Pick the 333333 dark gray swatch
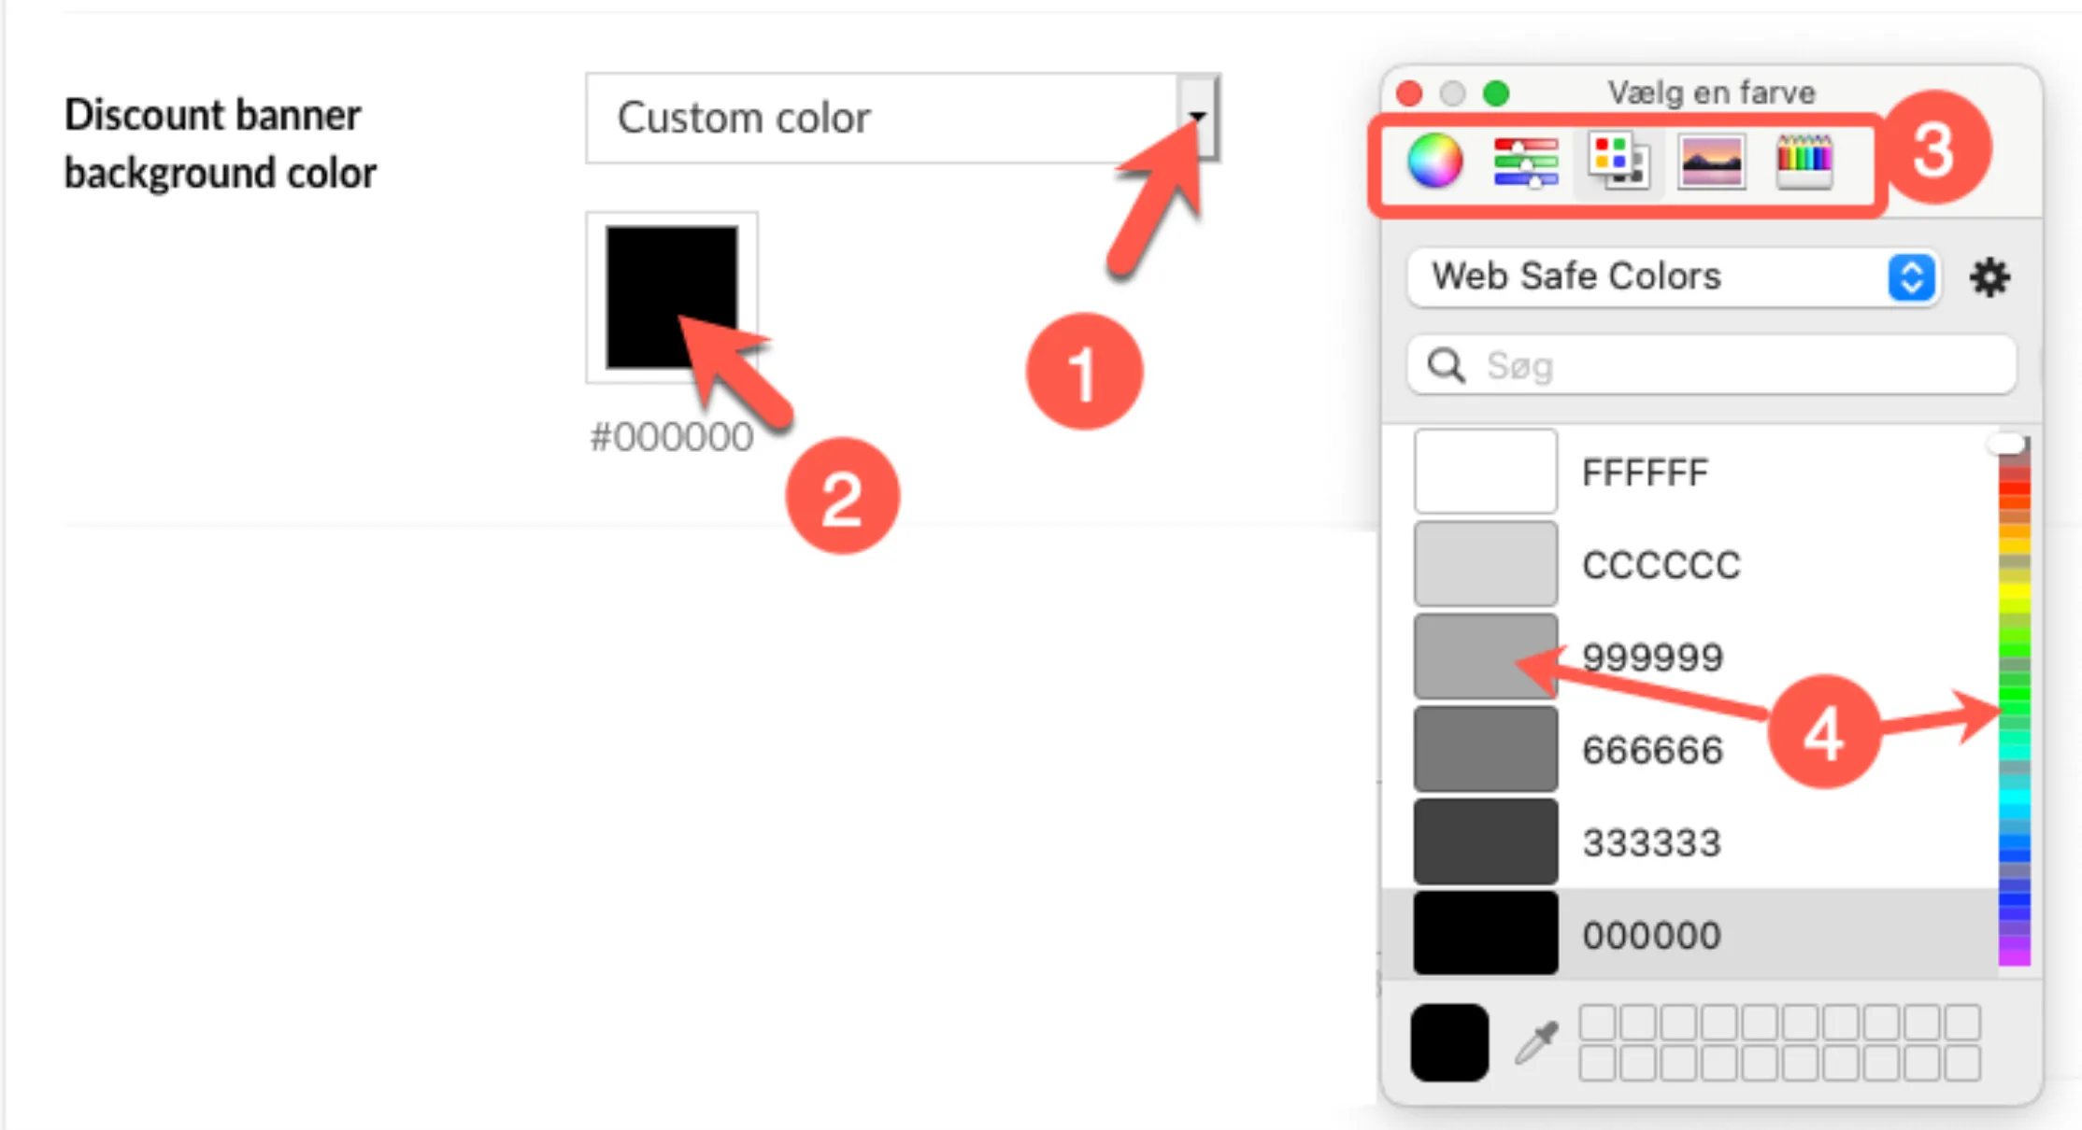This screenshot has width=2082, height=1130. (x=1485, y=841)
